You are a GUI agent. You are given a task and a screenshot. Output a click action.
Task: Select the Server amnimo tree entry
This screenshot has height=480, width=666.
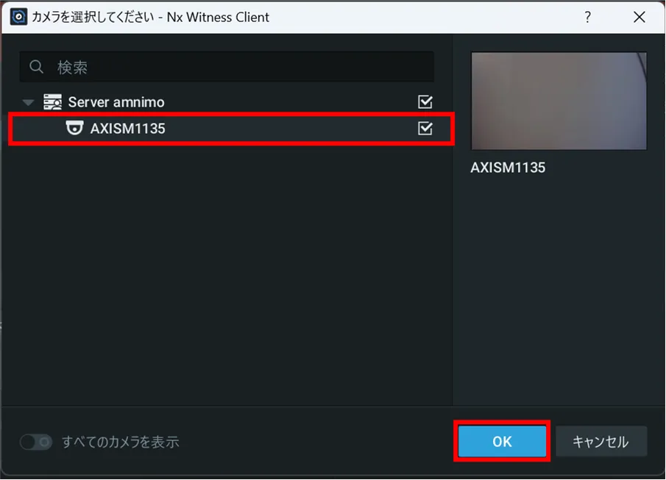point(116,102)
